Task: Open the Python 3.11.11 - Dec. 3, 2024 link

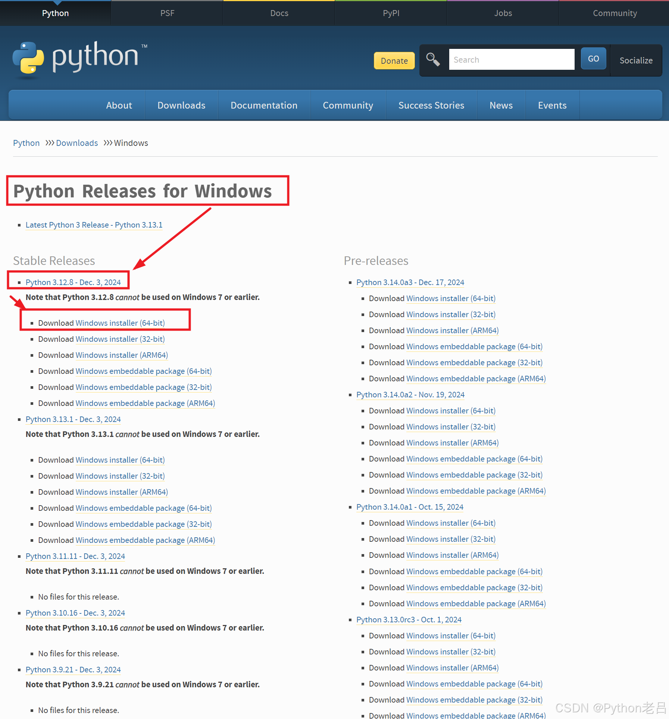Action: click(x=75, y=556)
